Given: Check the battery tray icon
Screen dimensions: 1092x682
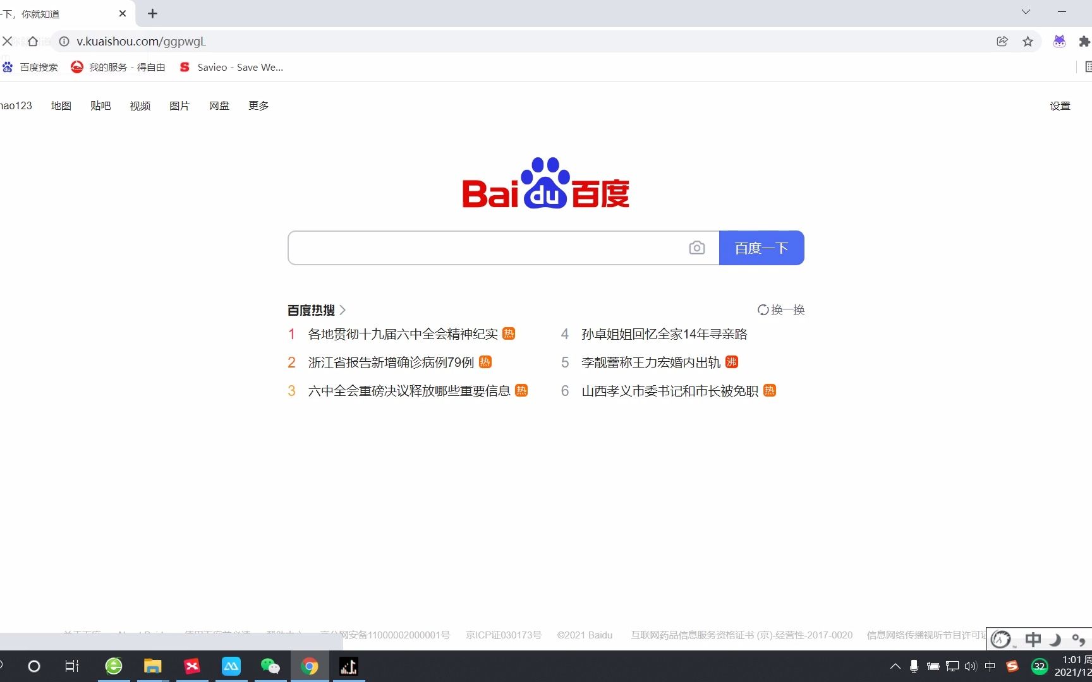Looking at the screenshot, I should [933, 666].
